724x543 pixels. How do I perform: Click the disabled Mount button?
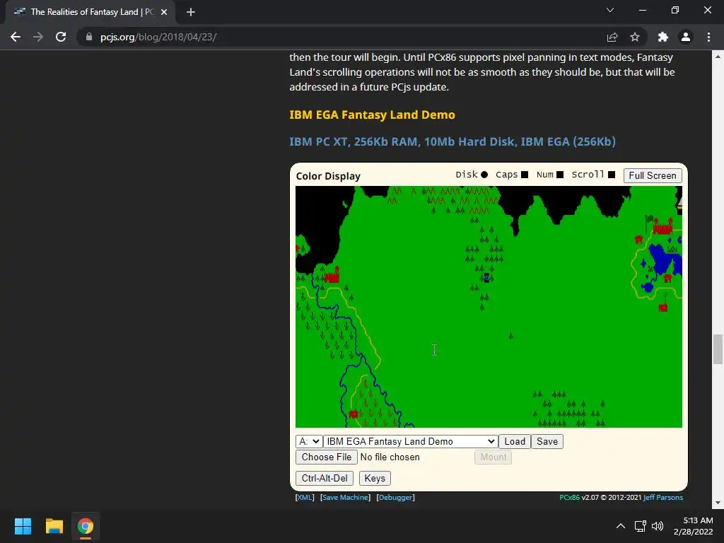[x=493, y=457]
